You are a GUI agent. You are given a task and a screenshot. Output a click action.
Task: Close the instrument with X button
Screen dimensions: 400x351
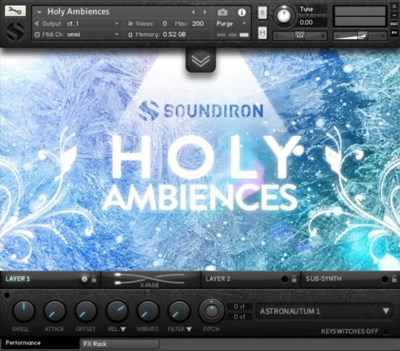(394, 7)
